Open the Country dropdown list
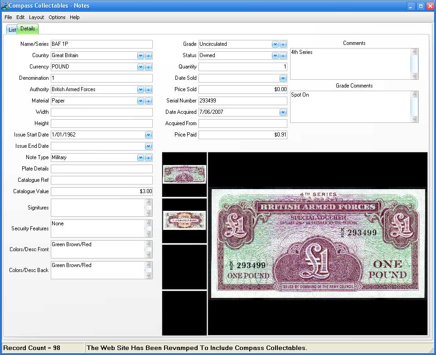436x355 pixels. tap(140, 56)
